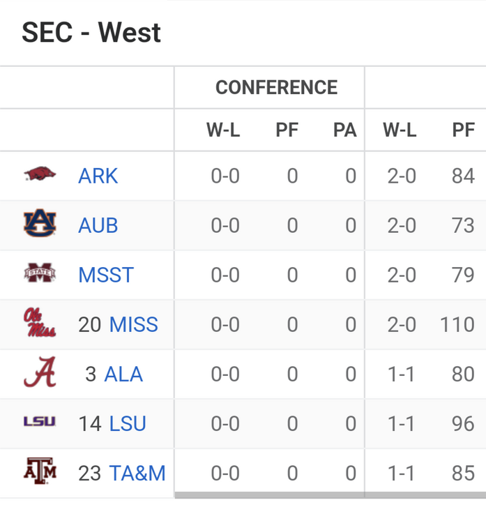Screen dimensions: 486x523
Task: Open the TA&M team link
Action: tap(137, 473)
